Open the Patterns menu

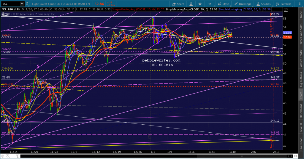click(x=284, y=4)
